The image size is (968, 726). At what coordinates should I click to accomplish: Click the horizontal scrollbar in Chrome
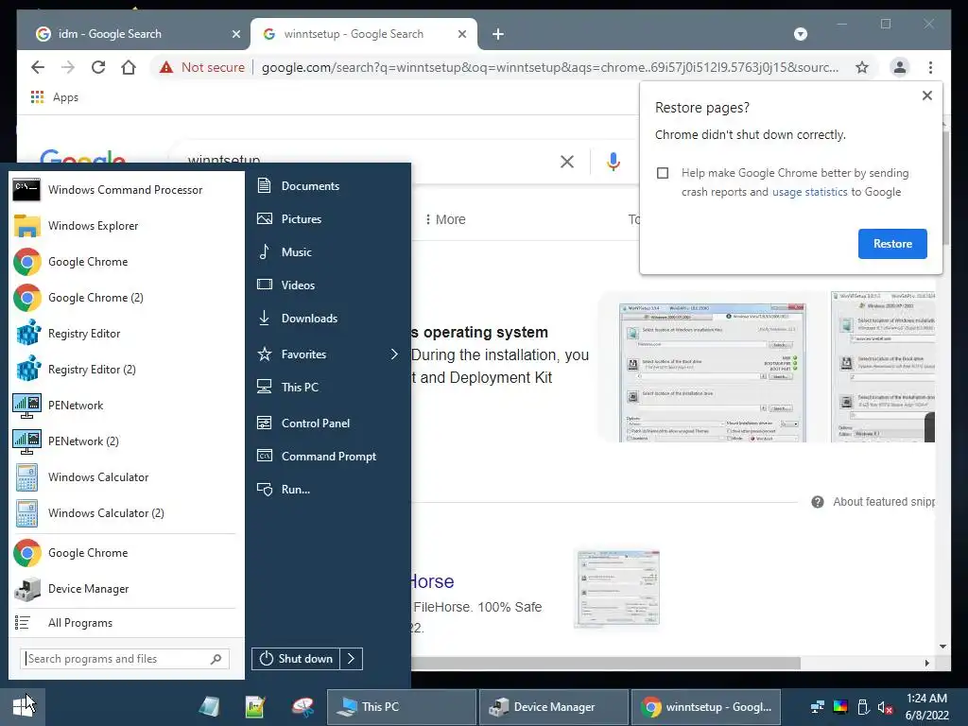point(605,663)
